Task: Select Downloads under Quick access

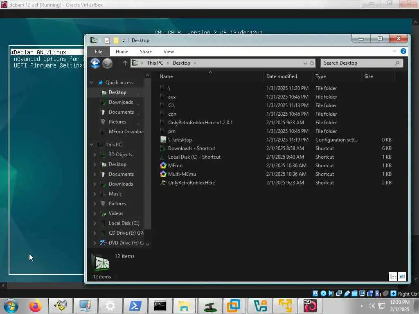Action: pyautogui.click(x=121, y=102)
